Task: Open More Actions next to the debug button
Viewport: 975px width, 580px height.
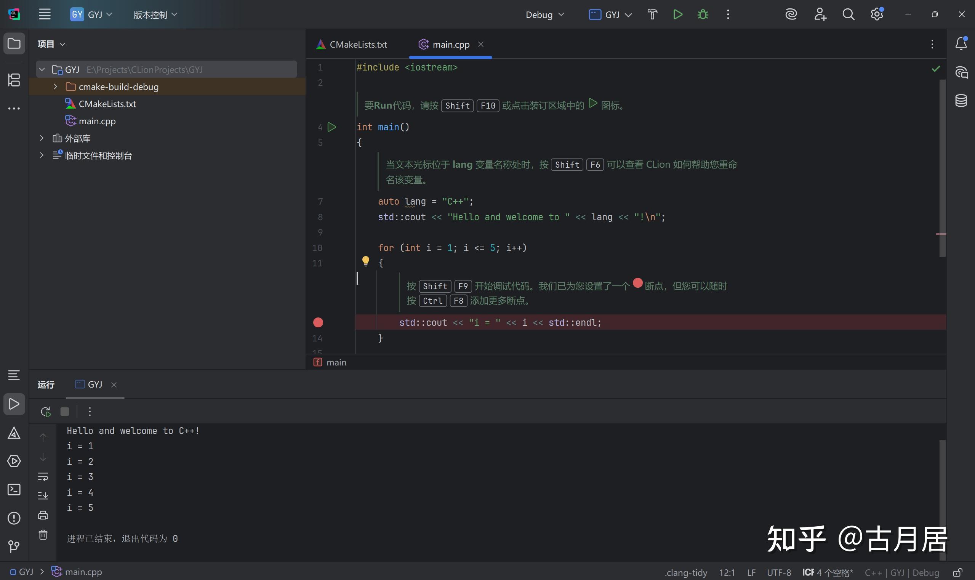Action: coord(728,14)
